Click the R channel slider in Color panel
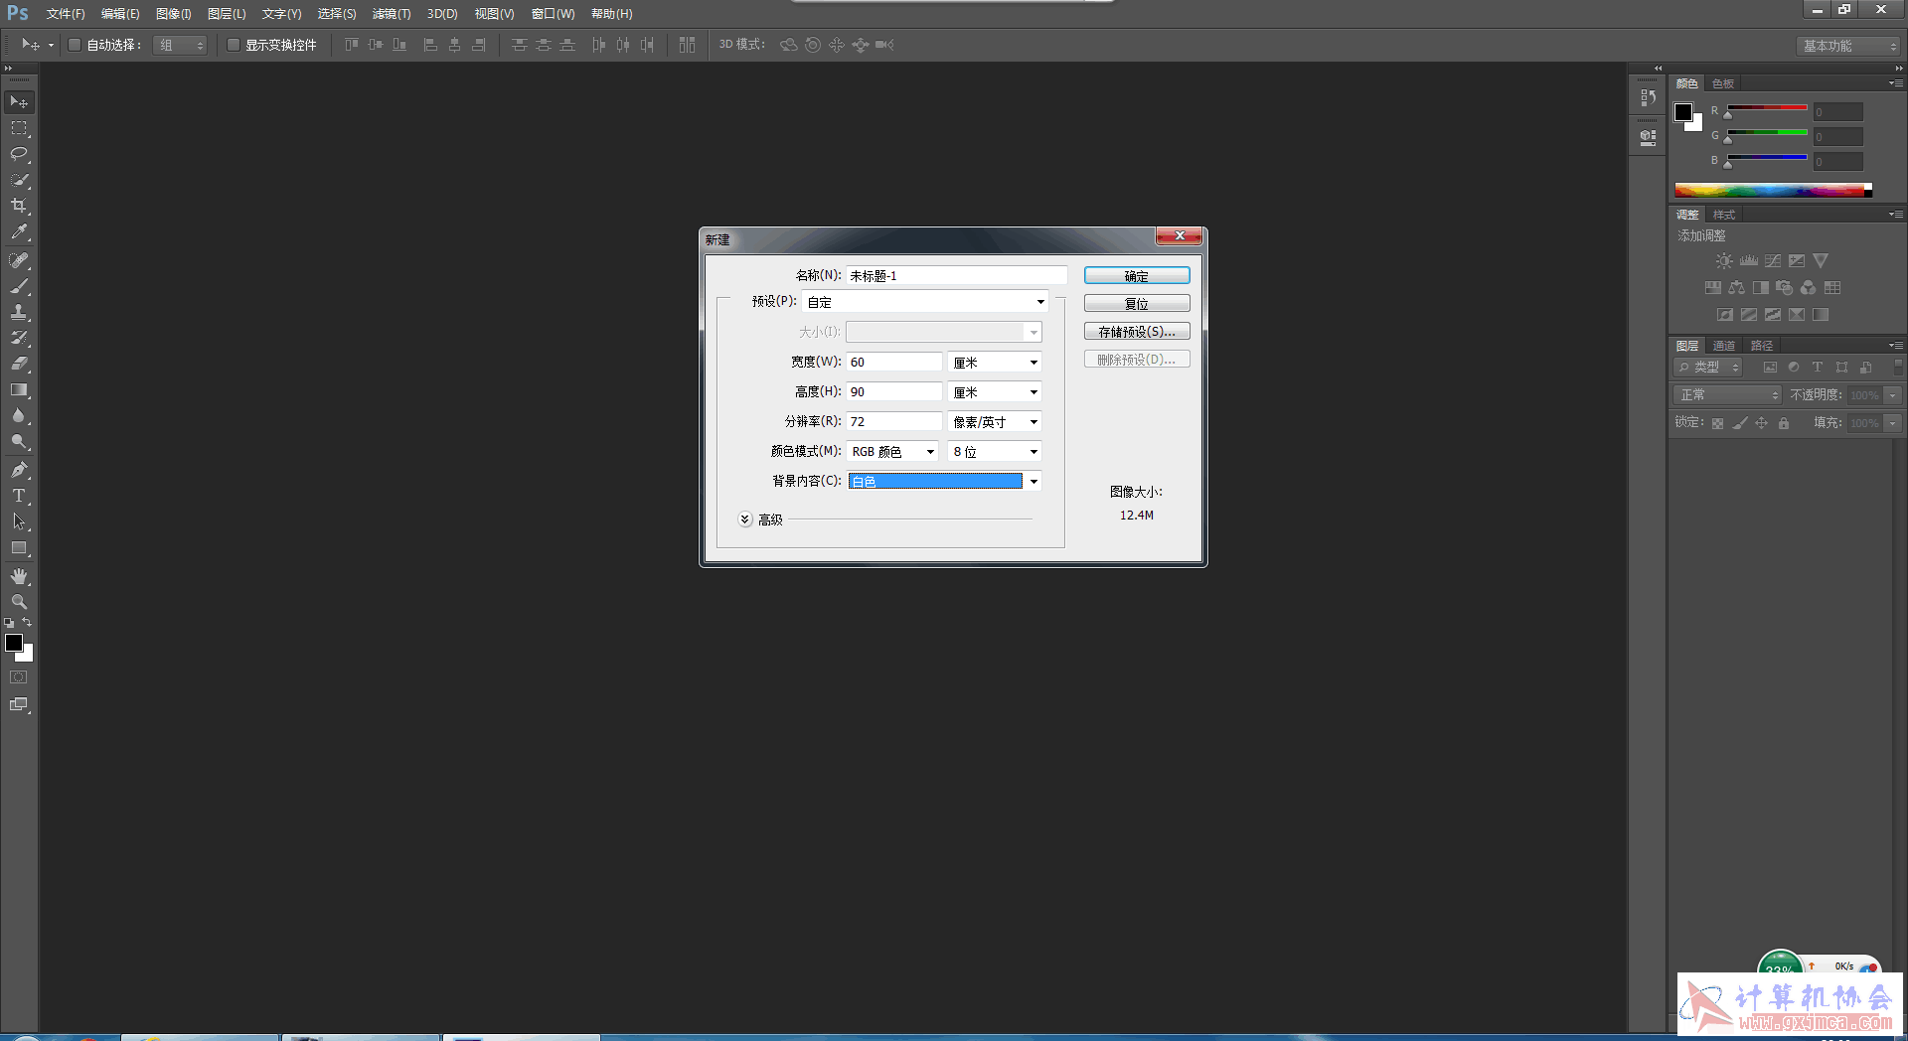The image size is (1908, 1041). pyautogui.click(x=1767, y=109)
